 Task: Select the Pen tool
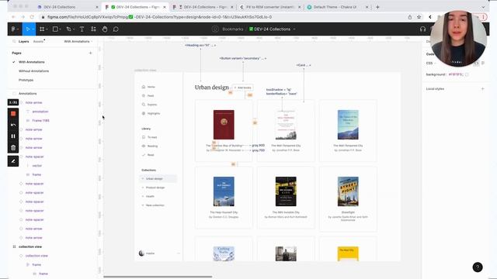coord(68,29)
